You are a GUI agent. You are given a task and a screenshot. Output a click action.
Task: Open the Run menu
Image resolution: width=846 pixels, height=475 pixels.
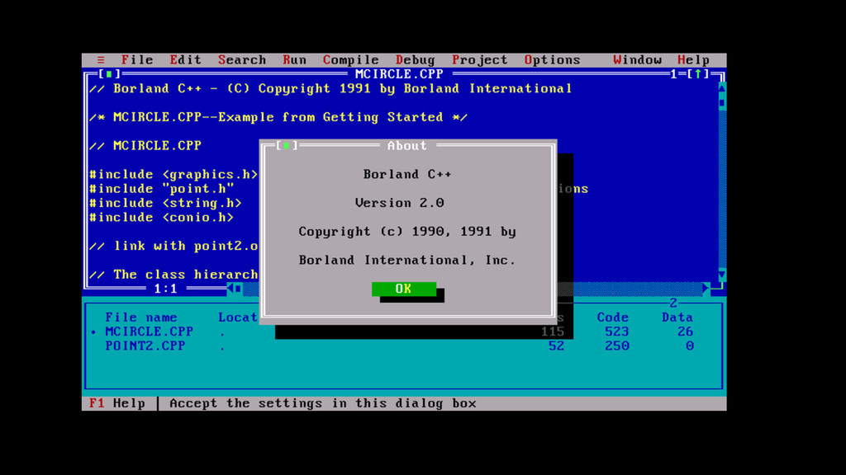click(295, 59)
